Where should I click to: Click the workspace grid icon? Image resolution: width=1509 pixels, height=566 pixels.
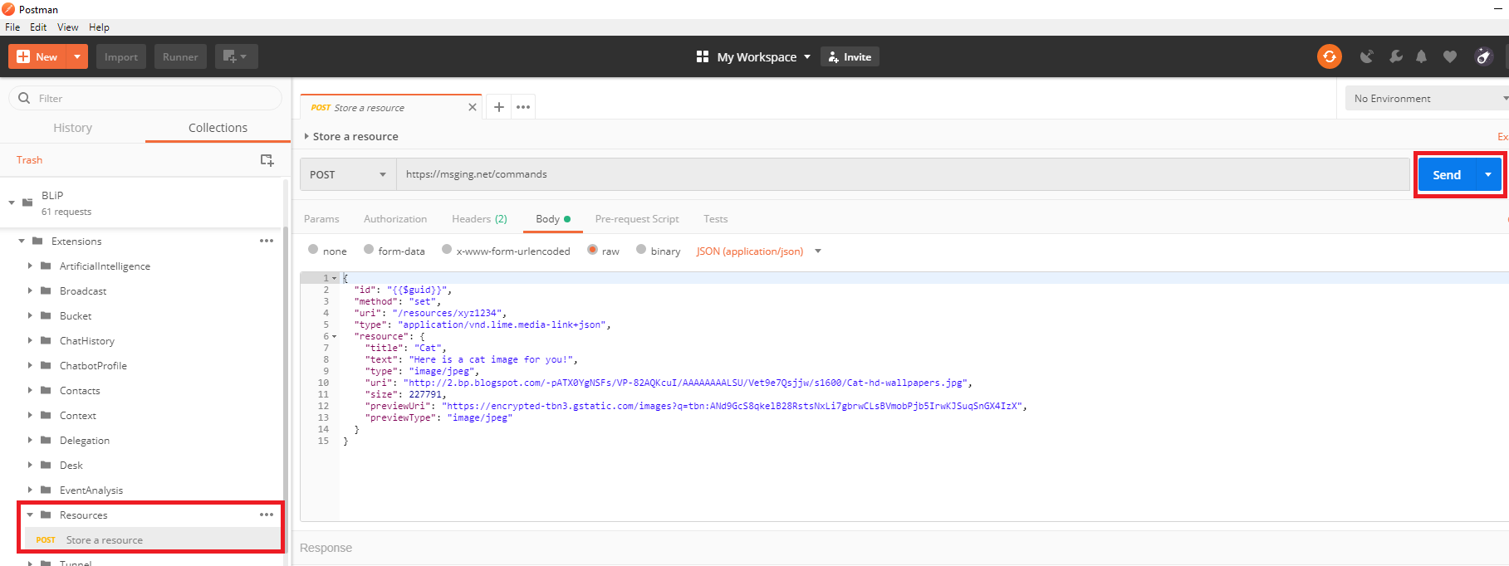point(703,56)
